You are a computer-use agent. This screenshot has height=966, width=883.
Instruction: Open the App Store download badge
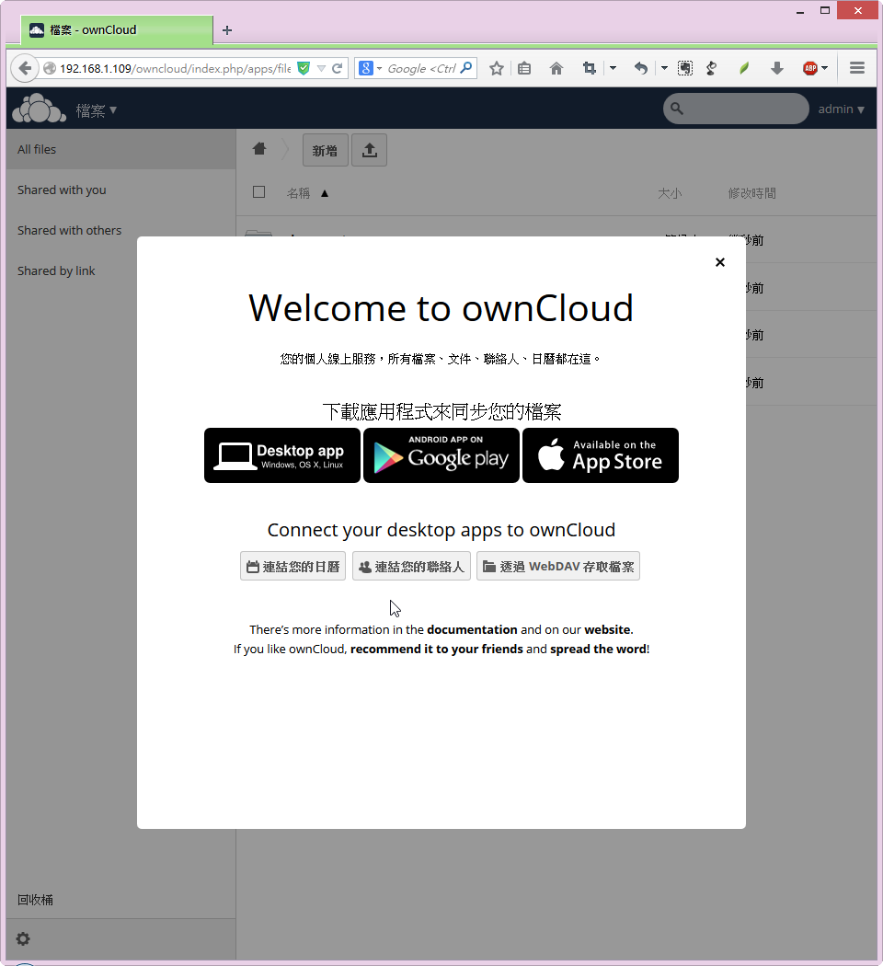pos(601,455)
